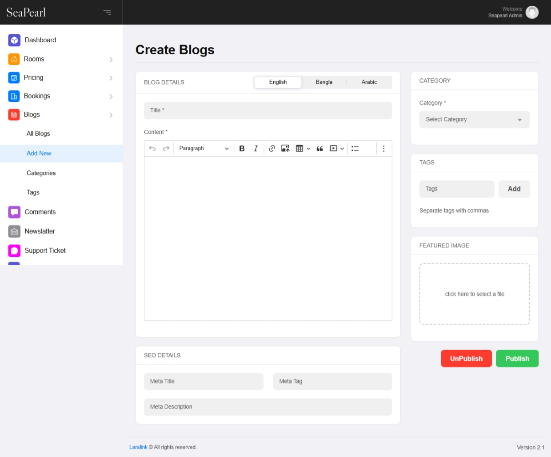Click the undo arrow in editor

[152, 149]
